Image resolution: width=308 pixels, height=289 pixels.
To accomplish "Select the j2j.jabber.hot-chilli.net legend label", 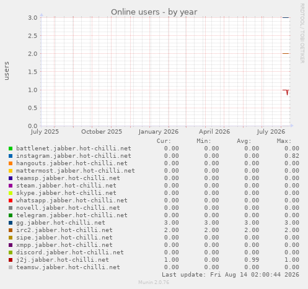I will [x=63, y=260].
